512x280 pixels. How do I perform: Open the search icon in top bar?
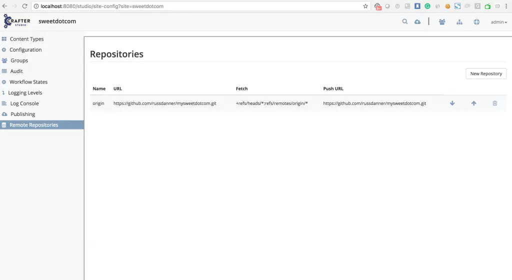pos(405,21)
